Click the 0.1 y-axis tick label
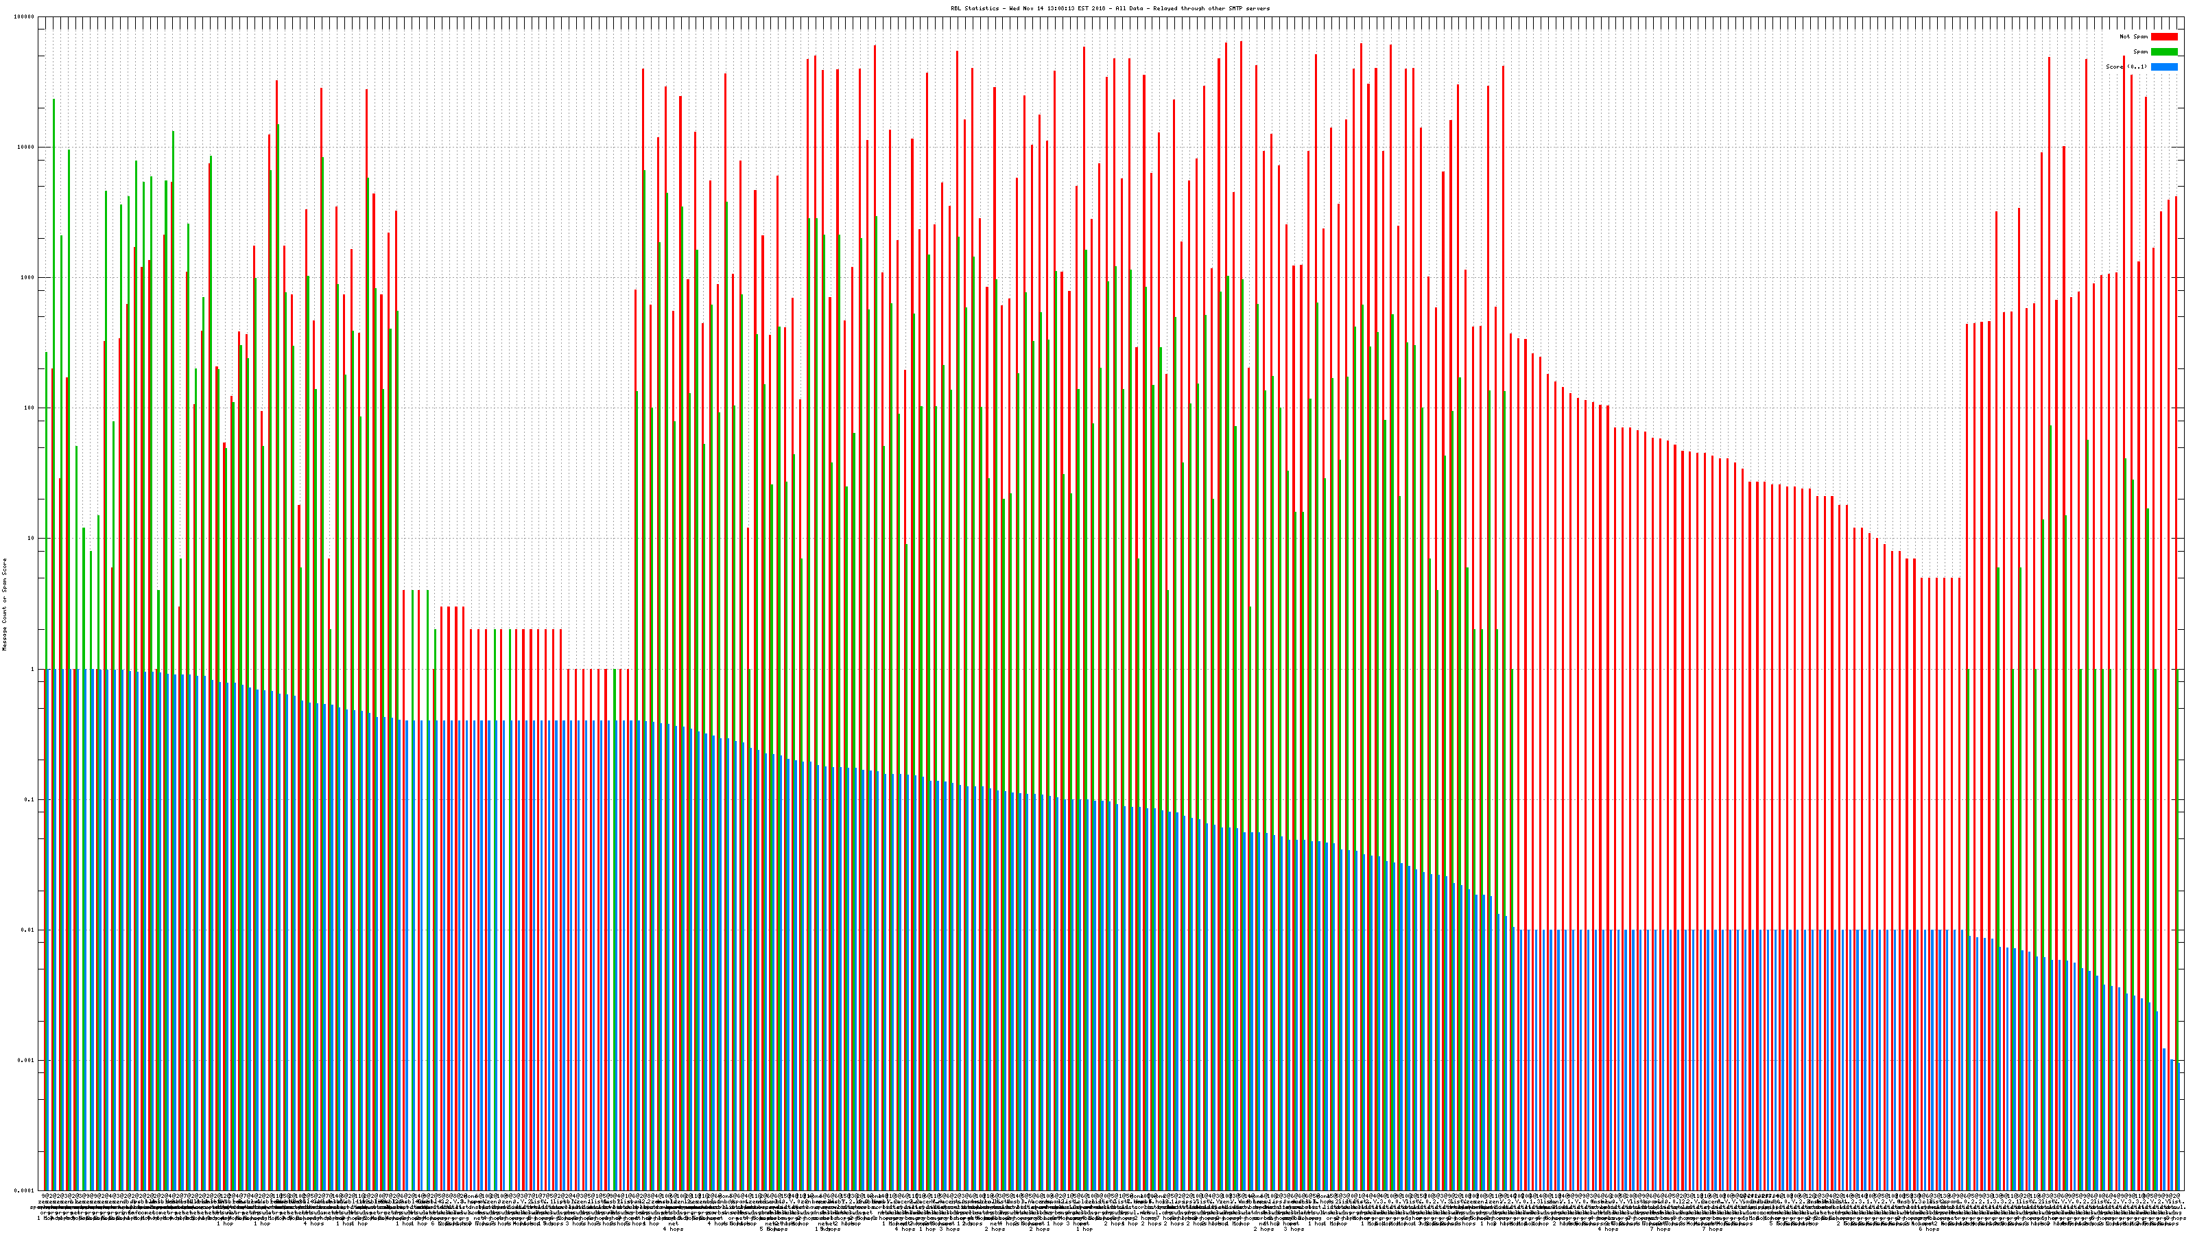2195x1235 pixels. tap(29, 799)
